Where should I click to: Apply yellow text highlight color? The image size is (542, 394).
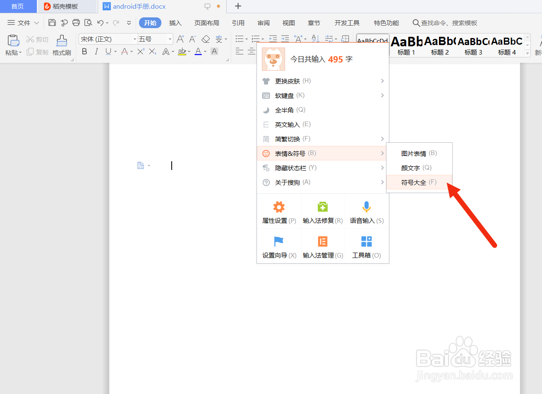click(x=182, y=51)
